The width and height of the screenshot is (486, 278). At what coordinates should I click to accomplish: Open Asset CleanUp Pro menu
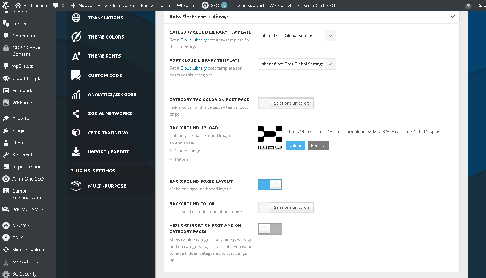coord(117,5)
